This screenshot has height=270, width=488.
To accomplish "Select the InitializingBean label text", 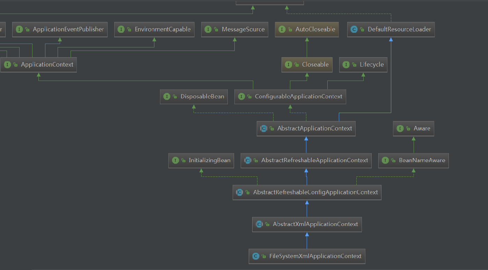I will pos(210,160).
